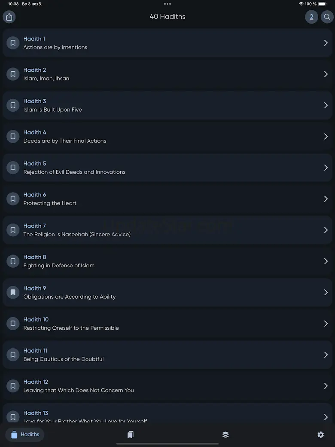Tap the battery icon in status bar
The width and height of the screenshot is (335, 447).
pyautogui.click(x=322, y=4)
